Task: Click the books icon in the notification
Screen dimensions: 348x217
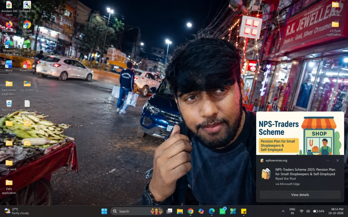Action: (266, 174)
